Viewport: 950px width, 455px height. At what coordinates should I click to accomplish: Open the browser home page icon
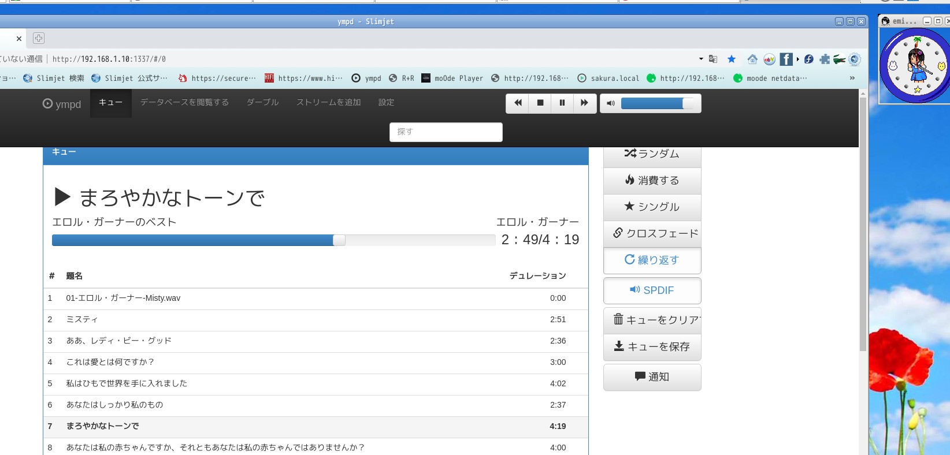(752, 59)
